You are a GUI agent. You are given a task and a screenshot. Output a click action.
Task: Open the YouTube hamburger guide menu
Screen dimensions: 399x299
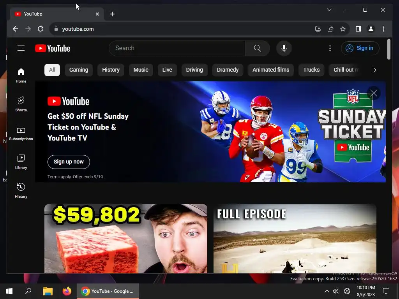click(x=21, y=48)
